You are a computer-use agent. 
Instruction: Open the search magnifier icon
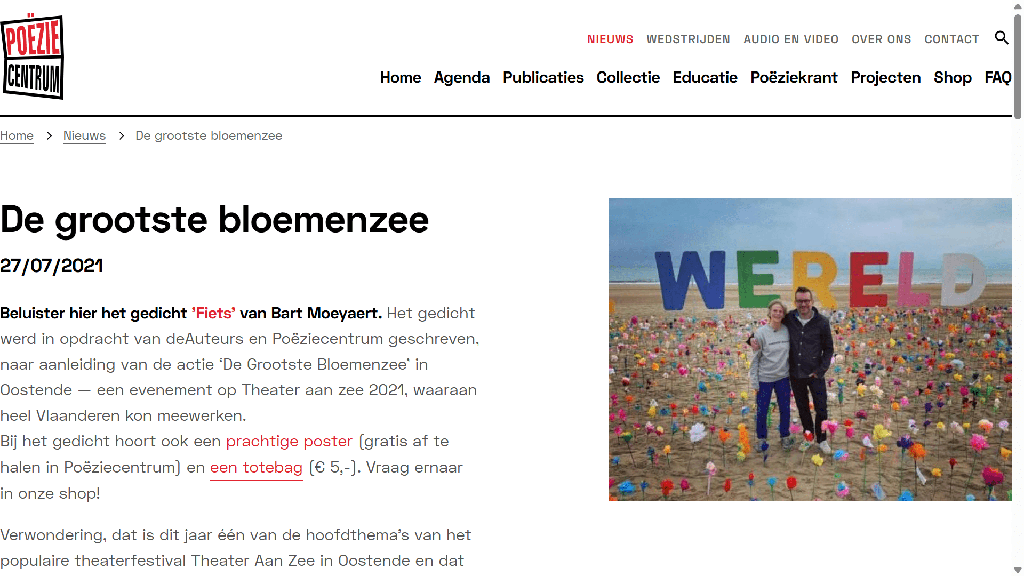pyautogui.click(x=1002, y=38)
